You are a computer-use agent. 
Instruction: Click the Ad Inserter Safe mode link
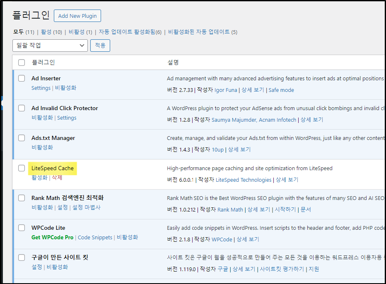point(281,90)
